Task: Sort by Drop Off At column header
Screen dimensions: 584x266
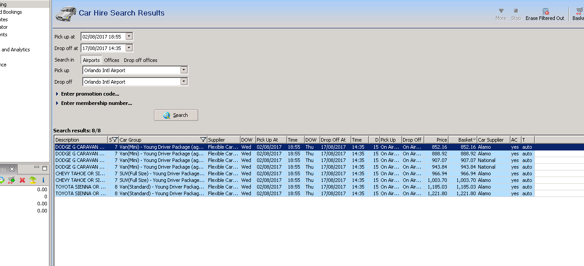Action: tap(335, 140)
